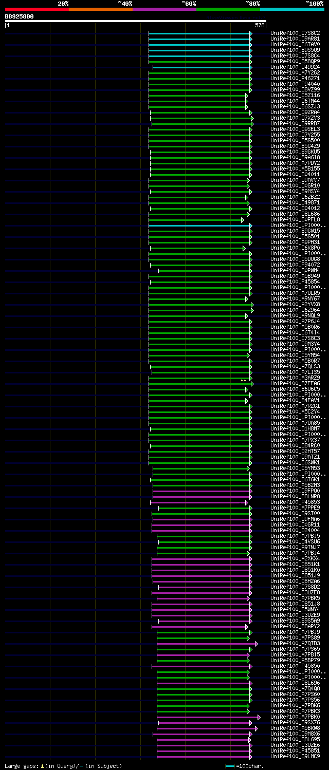Click the white query length bar
The height and width of the screenshot is (770, 329).
tap(136, 21)
